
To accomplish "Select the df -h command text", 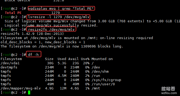I will [33, 55].
